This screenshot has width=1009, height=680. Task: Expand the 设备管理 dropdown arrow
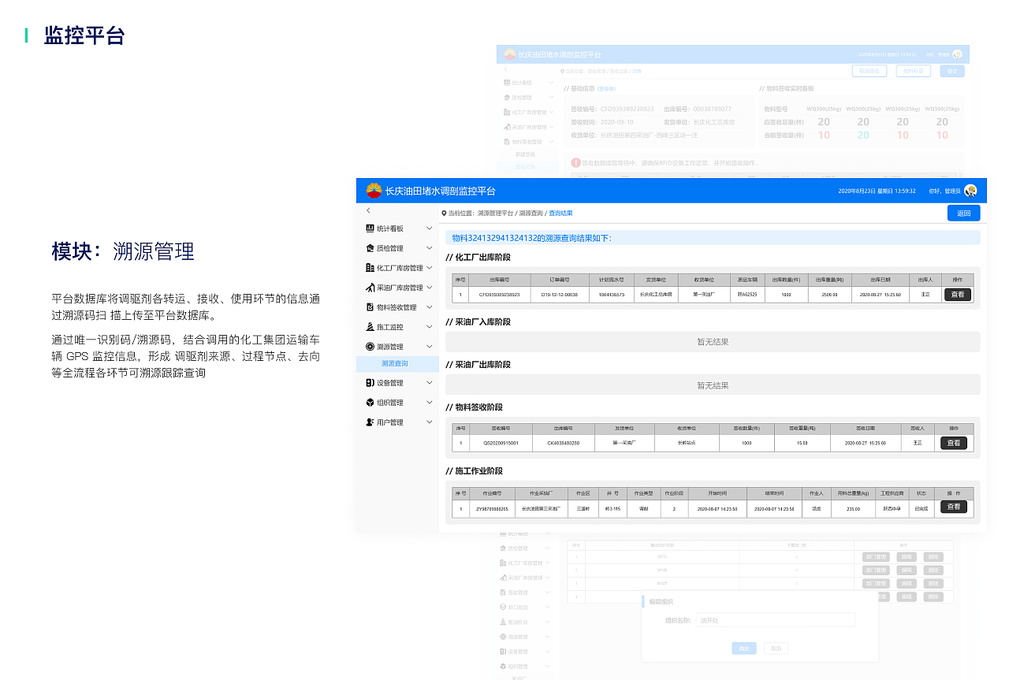pyautogui.click(x=430, y=382)
